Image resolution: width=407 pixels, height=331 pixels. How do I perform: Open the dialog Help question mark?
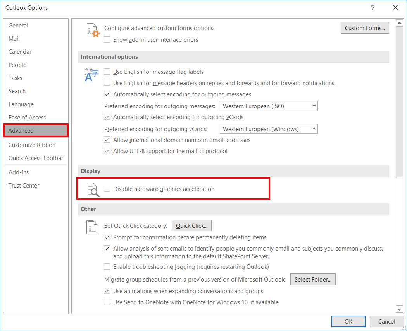[x=373, y=7]
